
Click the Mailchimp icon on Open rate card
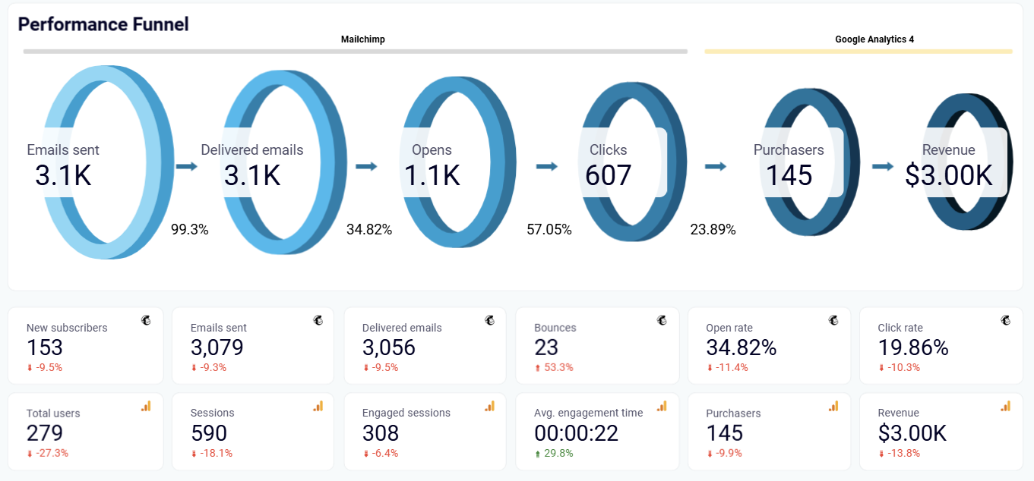click(x=833, y=321)
